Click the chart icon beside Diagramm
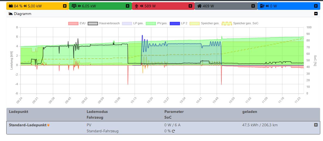 point(11,14)
